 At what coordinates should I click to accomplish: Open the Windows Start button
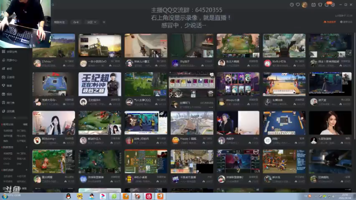[5, 196]
